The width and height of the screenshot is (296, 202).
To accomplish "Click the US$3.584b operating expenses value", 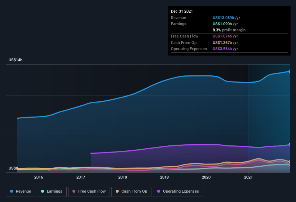I will point(222,49).
